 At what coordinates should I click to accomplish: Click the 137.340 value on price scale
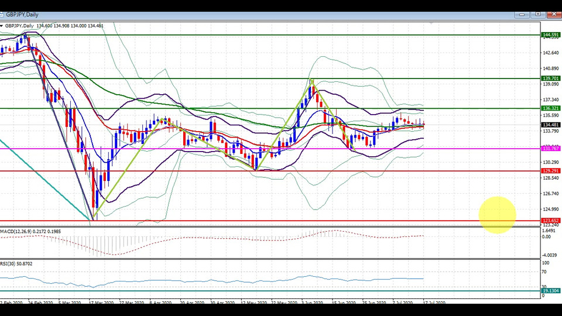551,99
